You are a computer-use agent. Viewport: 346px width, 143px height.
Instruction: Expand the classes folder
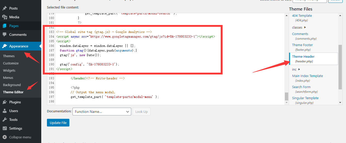point(299,27)
